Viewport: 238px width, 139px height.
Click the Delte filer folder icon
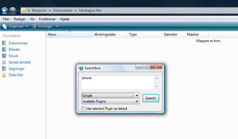pos(4,75)
